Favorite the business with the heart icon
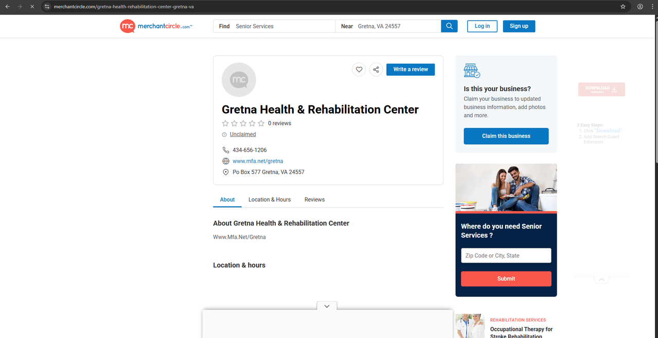Viewport: 658px width, 338px height. 359,69
